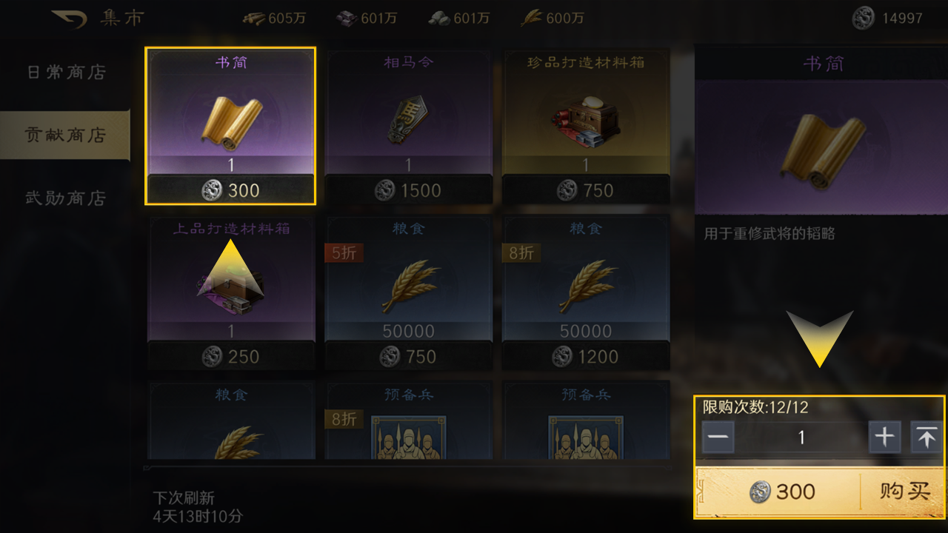Choose the 8折 预备兵 soldier card

408,420
